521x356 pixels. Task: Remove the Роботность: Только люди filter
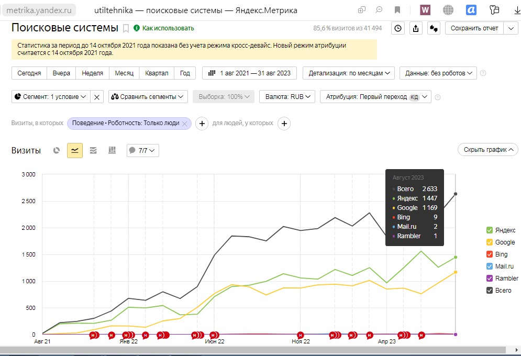pos(185,124)
